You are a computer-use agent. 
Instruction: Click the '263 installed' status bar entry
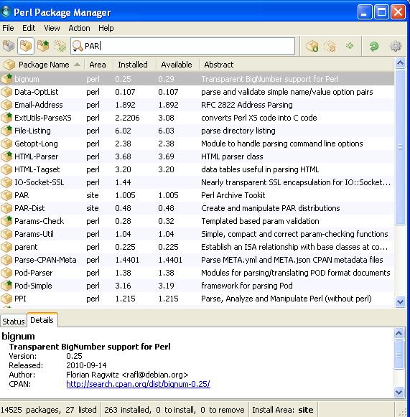coord(127,410)
